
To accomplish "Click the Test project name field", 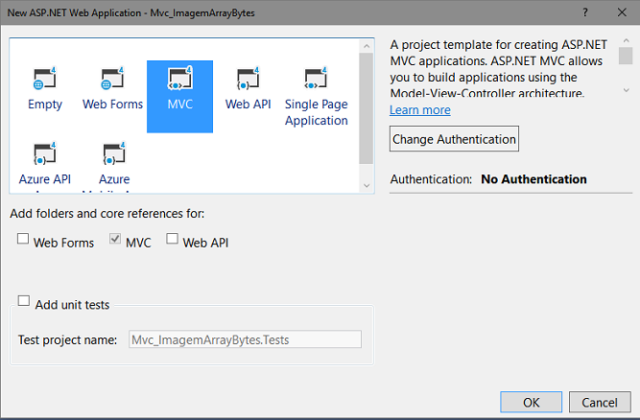I will [245, 339].
